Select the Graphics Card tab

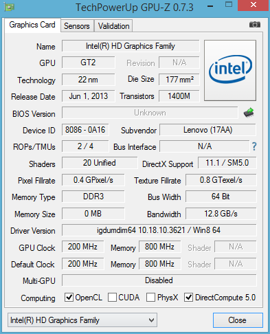pyautogui.click(x=32, y=25)
